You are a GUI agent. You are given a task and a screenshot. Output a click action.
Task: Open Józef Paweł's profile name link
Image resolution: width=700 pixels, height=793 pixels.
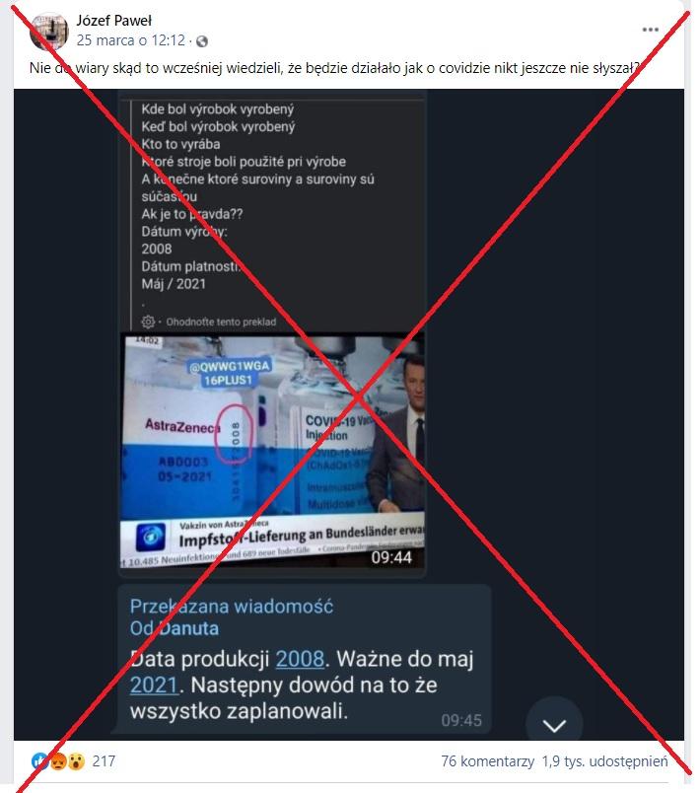coord(113,21)
